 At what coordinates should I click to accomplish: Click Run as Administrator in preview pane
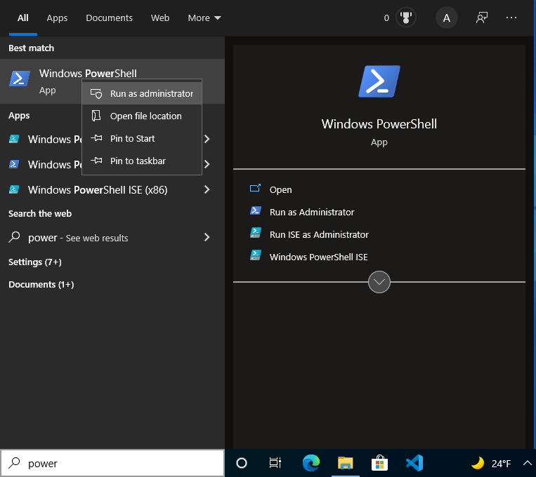tap(312, 213)
